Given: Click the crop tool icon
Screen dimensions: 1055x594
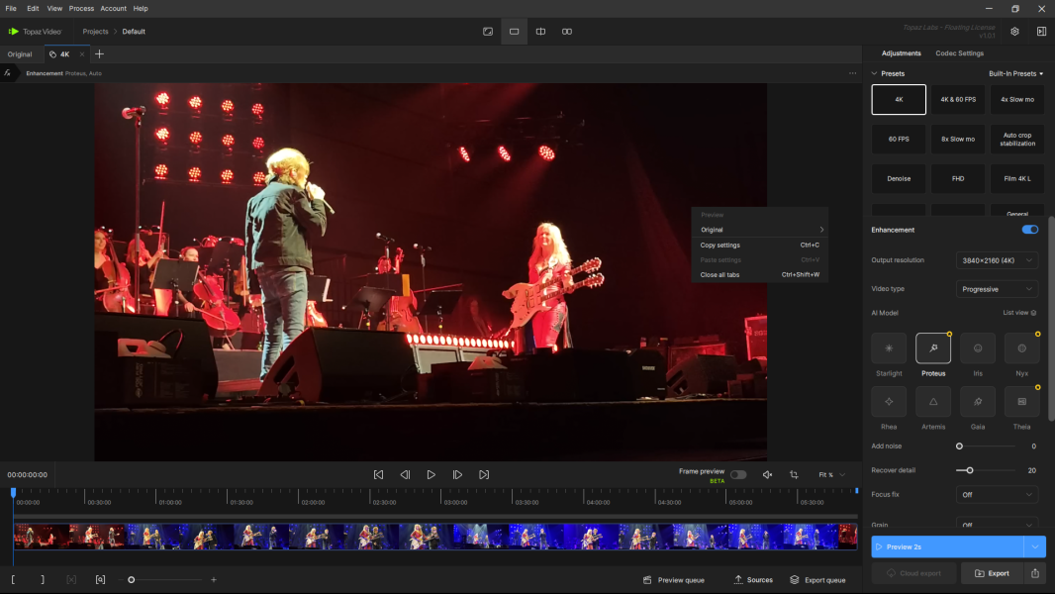Looking at the screenshot, I should (794, 475).
